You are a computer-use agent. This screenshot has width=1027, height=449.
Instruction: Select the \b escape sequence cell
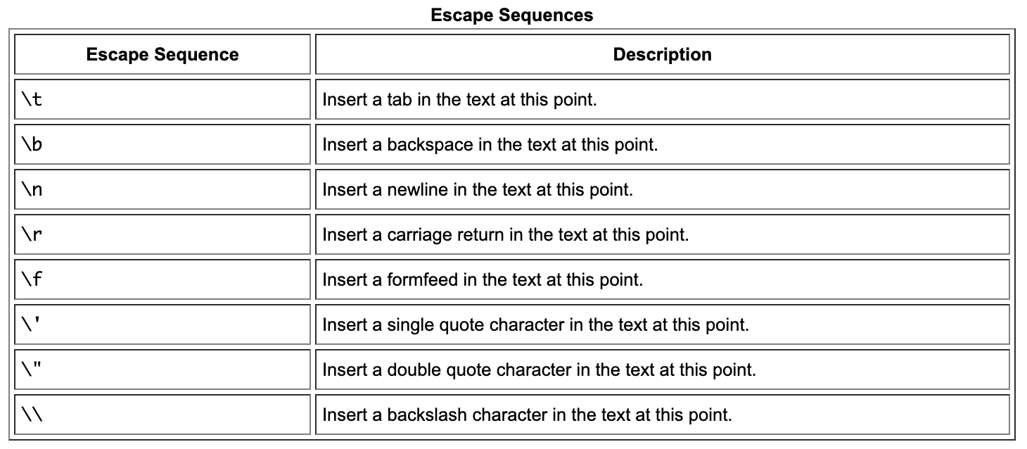[x=32, y=144]
